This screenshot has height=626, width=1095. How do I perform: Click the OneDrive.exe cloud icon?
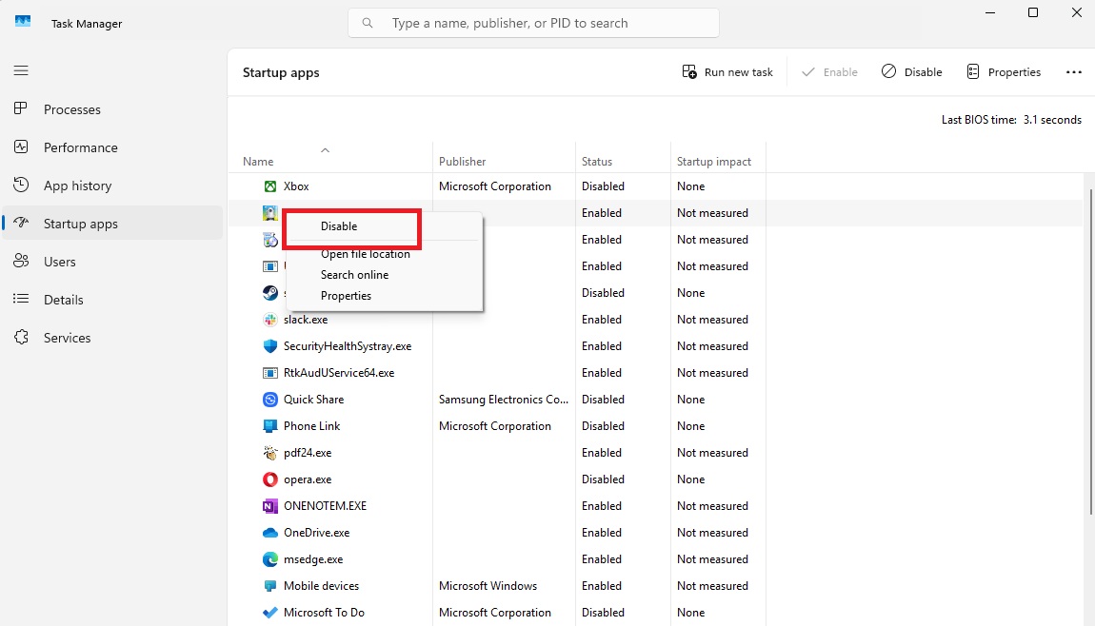[270, 533]
